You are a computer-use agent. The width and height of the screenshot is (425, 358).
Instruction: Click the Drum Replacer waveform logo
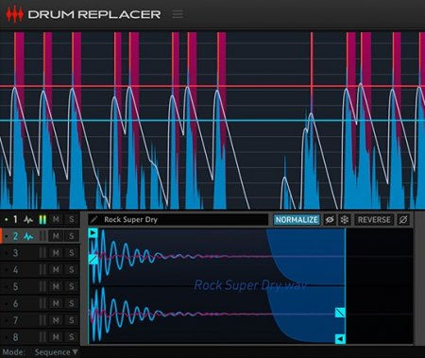[x=14, y=14]
